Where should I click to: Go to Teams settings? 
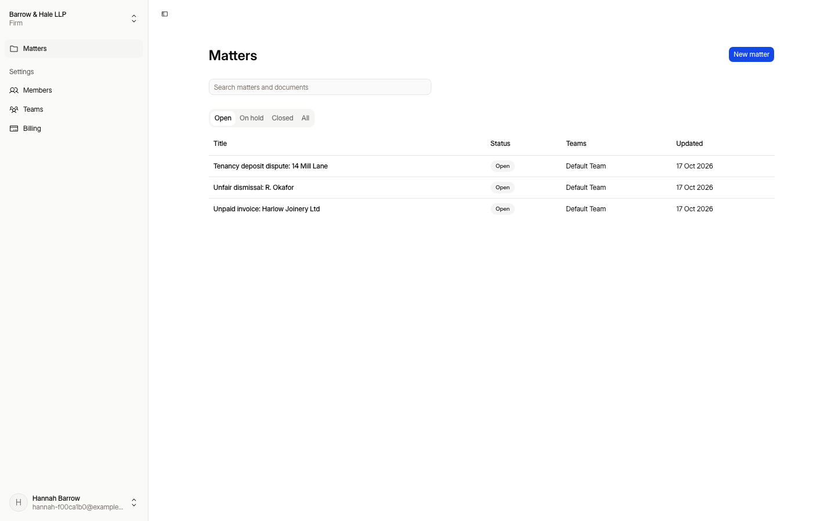(x=74, y=109)
